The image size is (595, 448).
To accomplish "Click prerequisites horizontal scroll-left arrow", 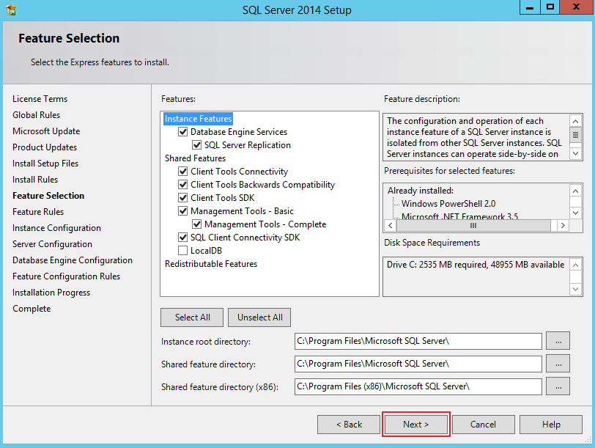I will tap(391, 226).
